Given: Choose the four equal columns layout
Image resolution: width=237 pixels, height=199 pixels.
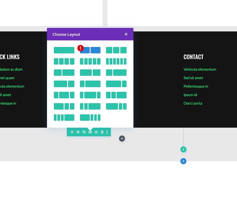Looking at the screenshot, I should [64, 61].
